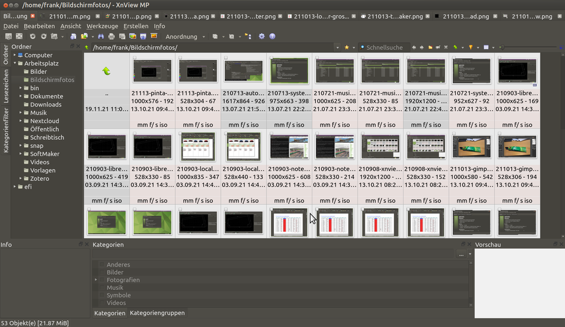The height and width of the screenshot is (327, 565).
Task: Tick the Bilder category checkbox
Action: point(102,272)
